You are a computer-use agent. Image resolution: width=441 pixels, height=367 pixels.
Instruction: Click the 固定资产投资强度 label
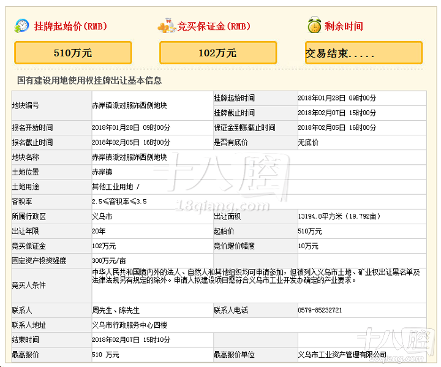click(39, 260)
